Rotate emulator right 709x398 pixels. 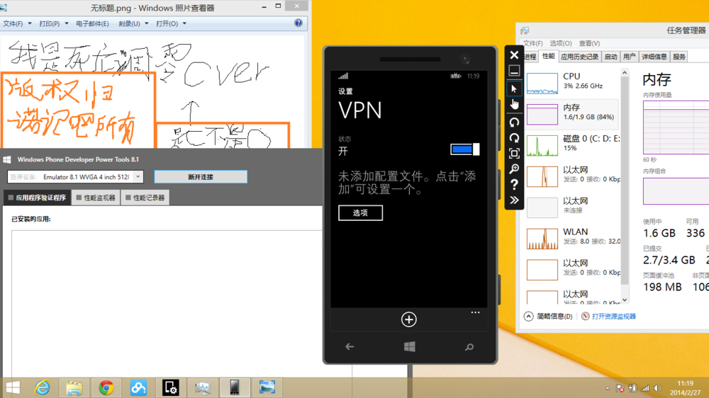tap(514, 138)
